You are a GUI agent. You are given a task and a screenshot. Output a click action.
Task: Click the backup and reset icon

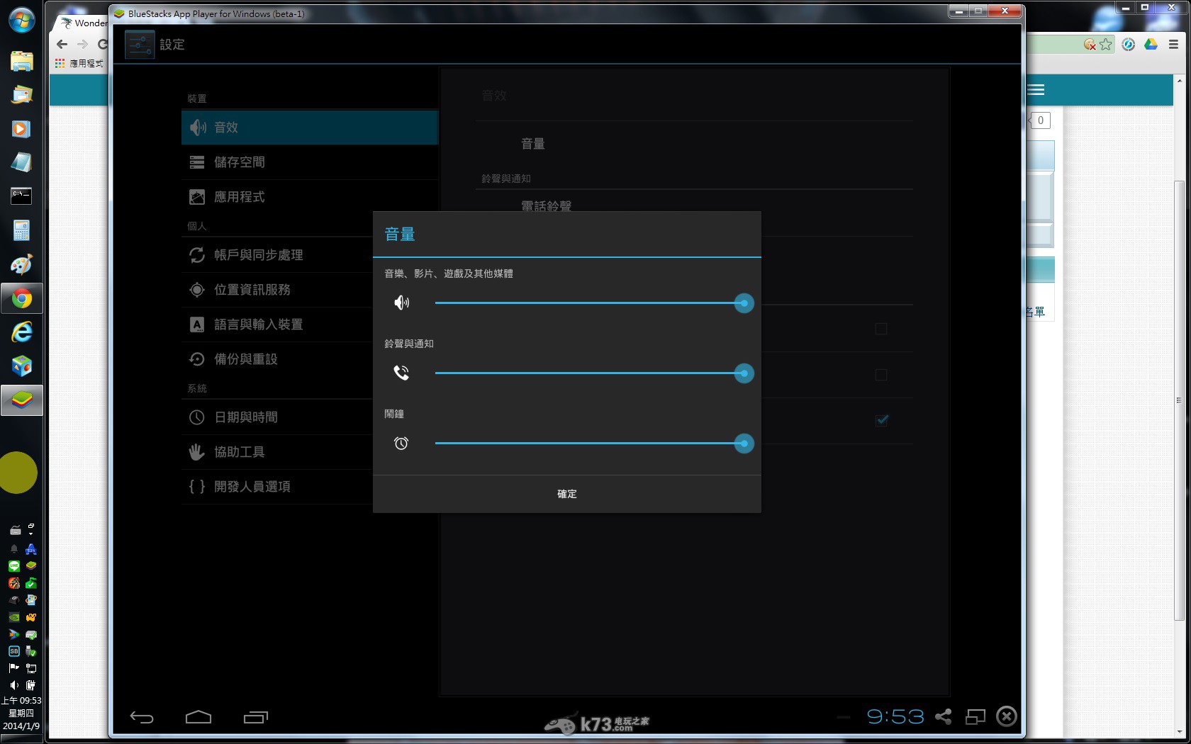click(197, 359)
